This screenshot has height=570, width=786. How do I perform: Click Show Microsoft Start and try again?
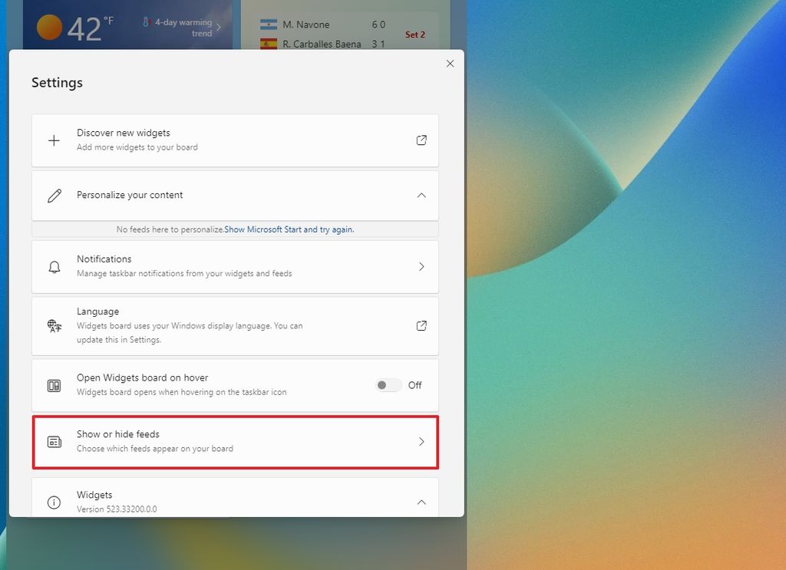(289, 229)
